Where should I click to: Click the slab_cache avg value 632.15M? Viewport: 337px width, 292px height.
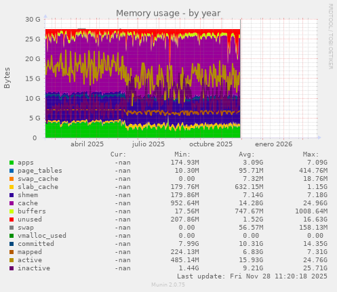pyautogui.click(x=249, y=187)
